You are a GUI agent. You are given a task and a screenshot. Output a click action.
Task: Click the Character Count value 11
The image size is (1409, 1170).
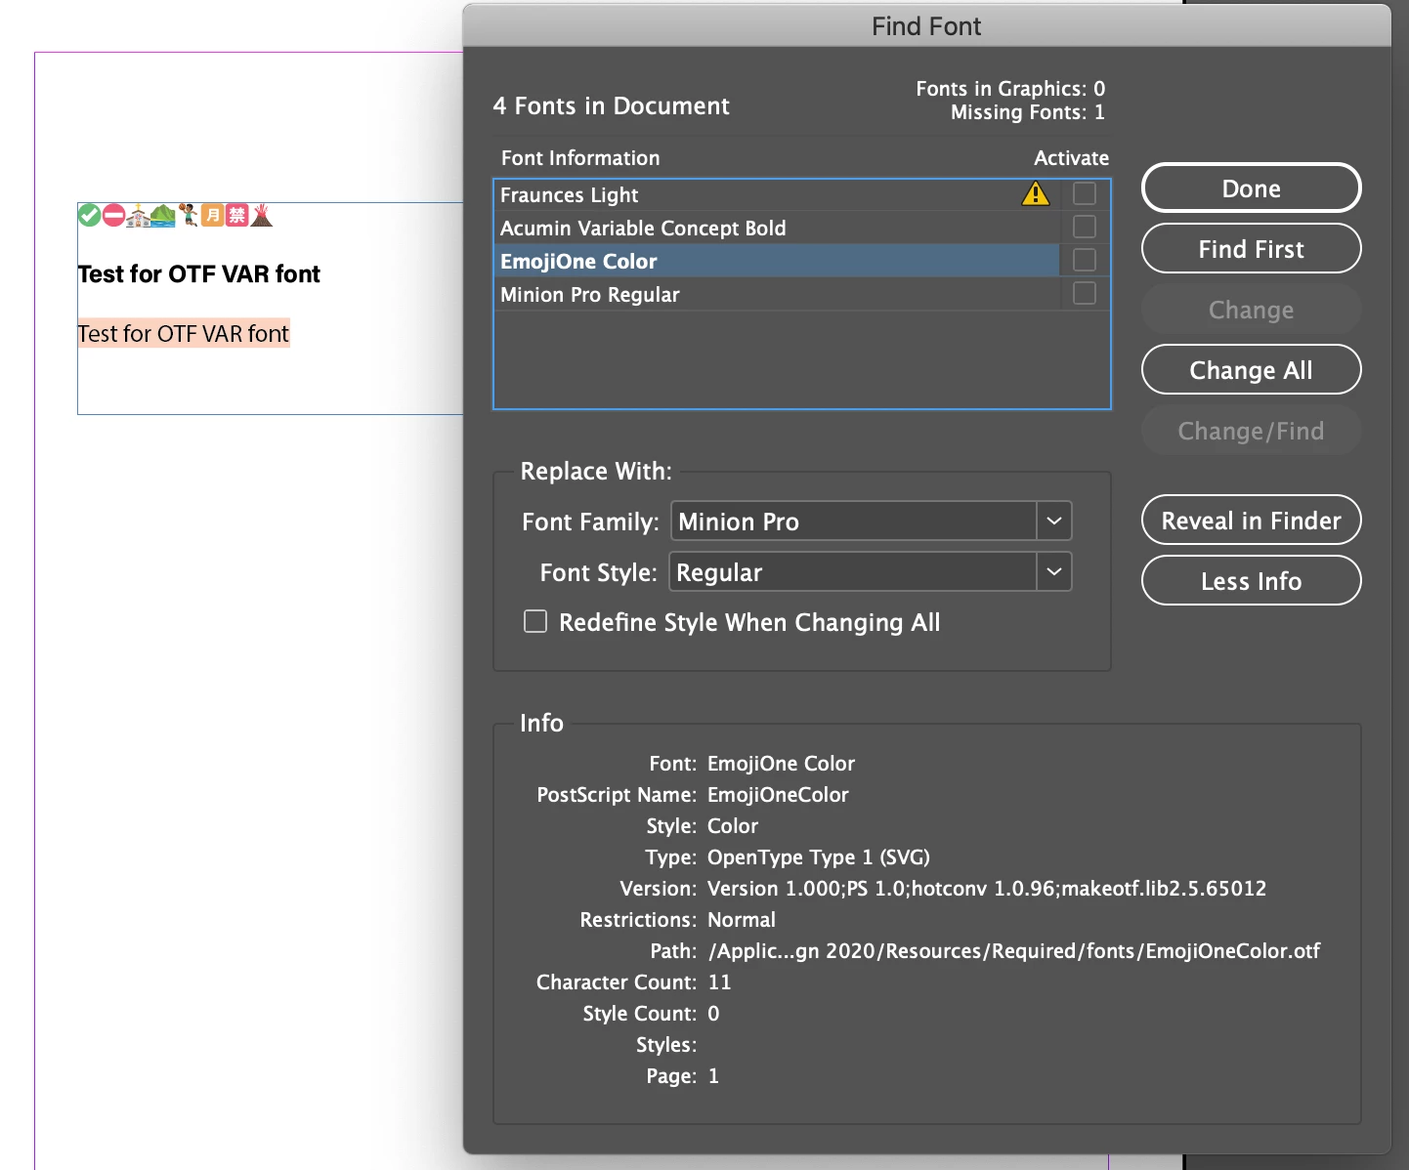click(719, 982)
